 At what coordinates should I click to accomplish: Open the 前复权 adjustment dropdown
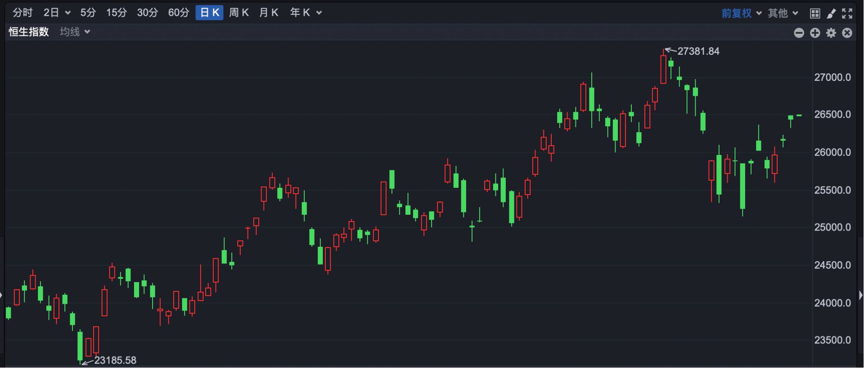click(x=741, y=13)
